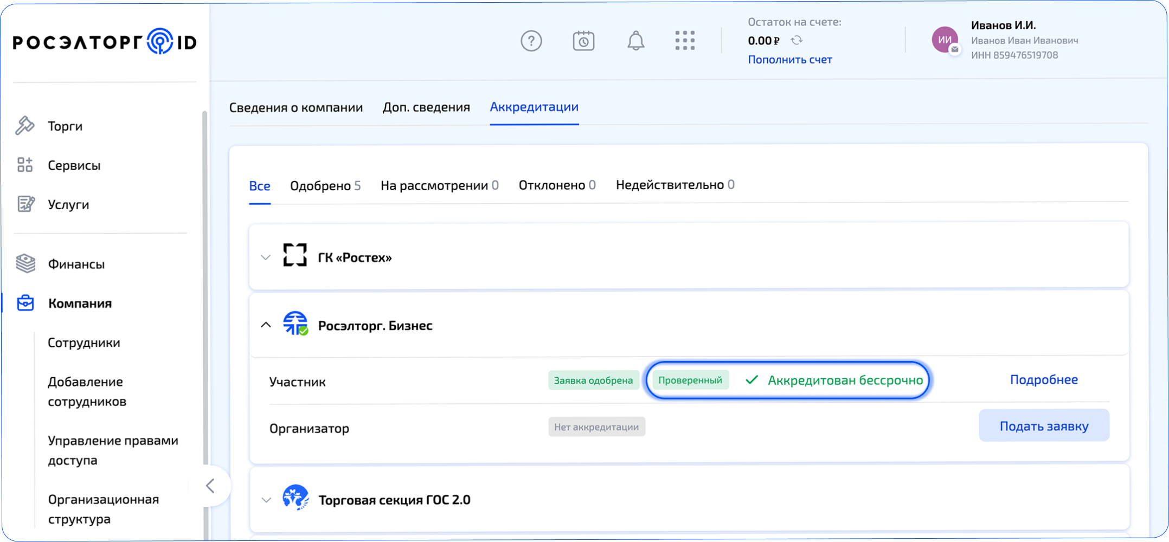Viewport: 1169px width, 542px height.
Task: Click the Торги gavel icon in the sidebar
Action: (25, 126)
